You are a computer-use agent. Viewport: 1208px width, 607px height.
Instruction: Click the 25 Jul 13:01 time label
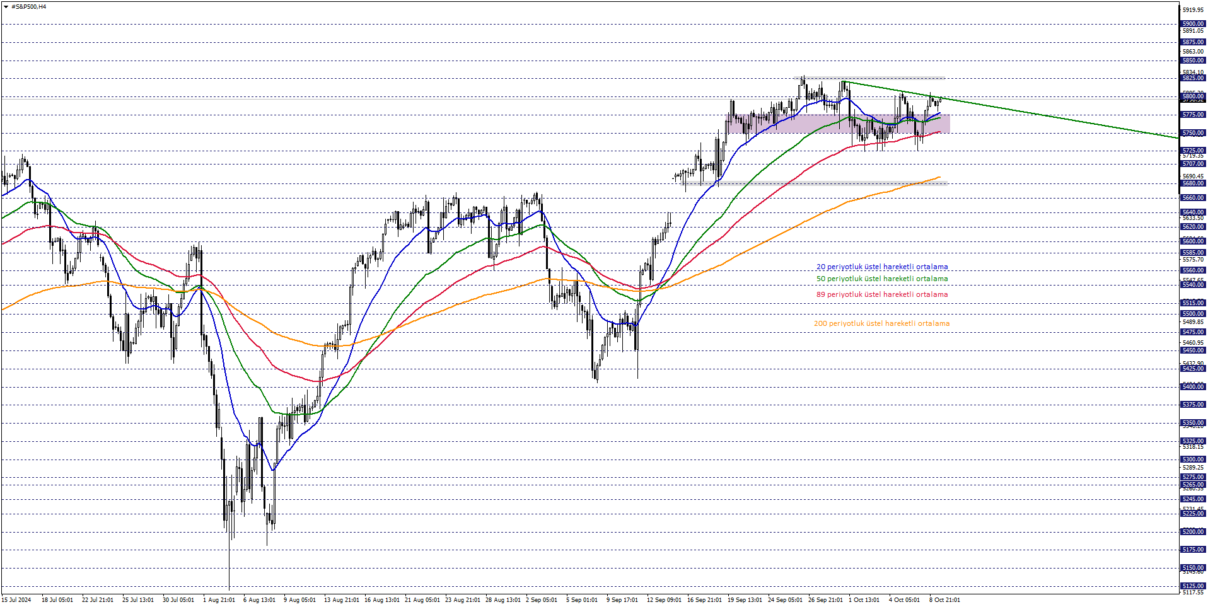pyautogui.click(x=138, y=600)
